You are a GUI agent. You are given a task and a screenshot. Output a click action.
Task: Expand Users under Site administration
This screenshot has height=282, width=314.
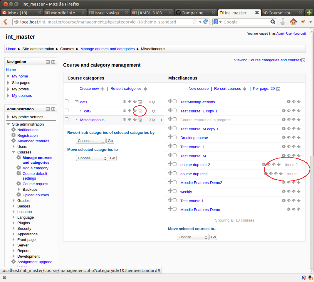coord(14,146)
